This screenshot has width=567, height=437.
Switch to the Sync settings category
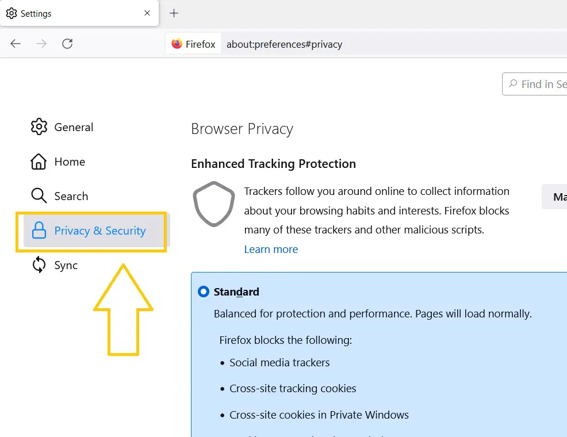tap(55, 265)
